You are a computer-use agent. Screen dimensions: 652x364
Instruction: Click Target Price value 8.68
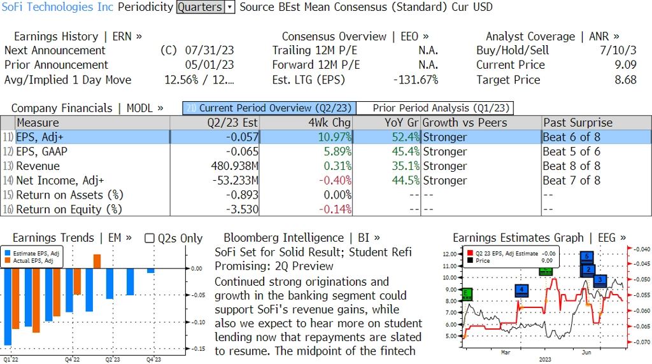point(625,80)
